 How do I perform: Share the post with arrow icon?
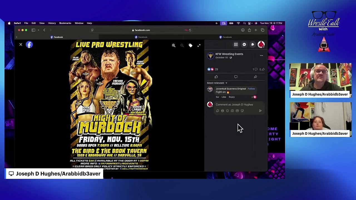255,77
